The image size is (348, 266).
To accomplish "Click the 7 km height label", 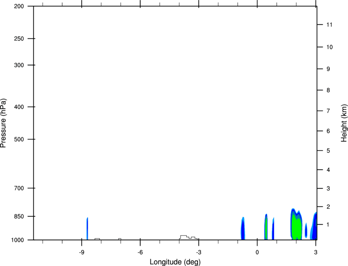I will [328, 111].
